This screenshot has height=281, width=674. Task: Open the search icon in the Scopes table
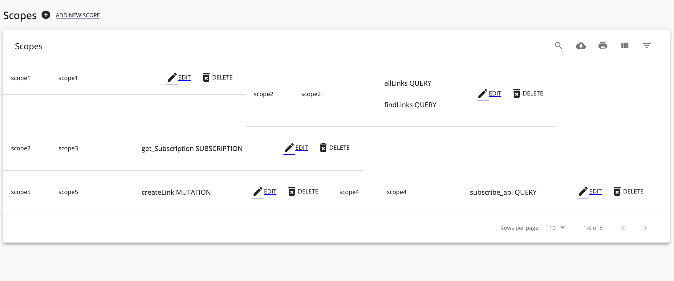[558, 45]
